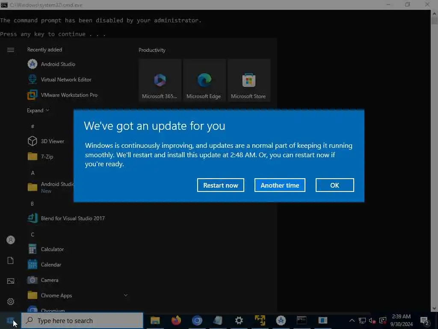The width and height of the screenshot is (438, 329).
Task: Jump to the letter A section header
Action: coord(33,173)
